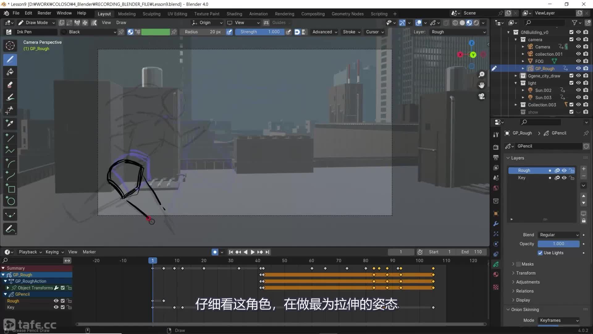Viewport: 593px width, 334px height.
Task: Click the End frame field
Action: pyautogui.click(x=472, y=252)
